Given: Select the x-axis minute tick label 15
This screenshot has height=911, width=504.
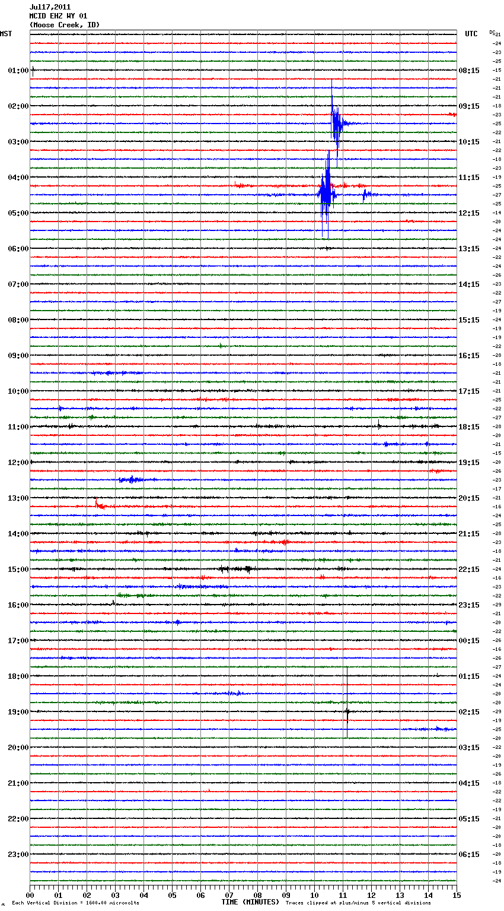Looking at the screenshot, I should pyautogui.click(x=457, y=895).
